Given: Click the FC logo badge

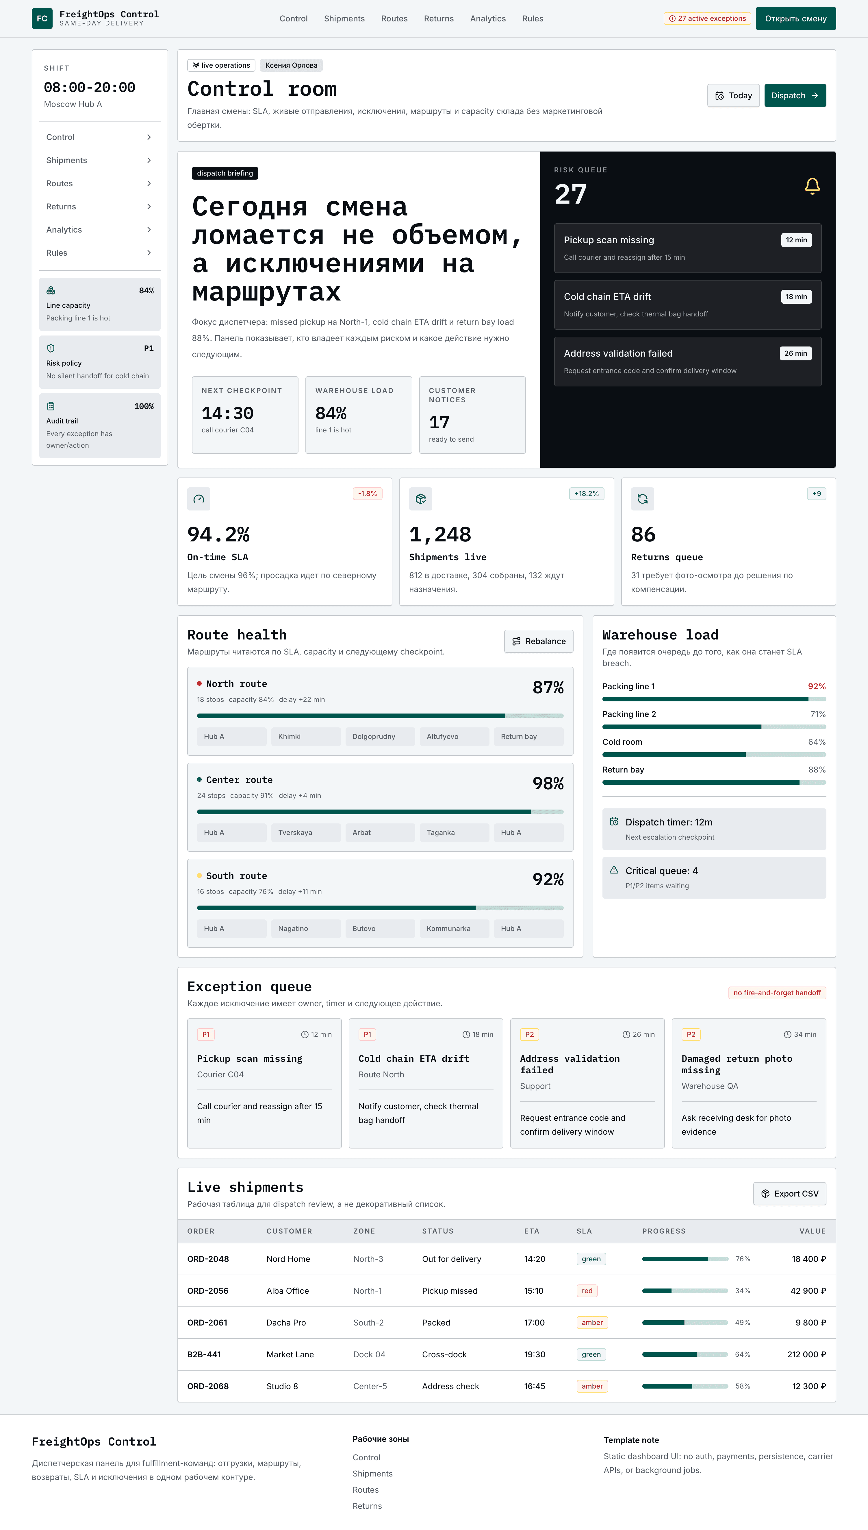Looking at the screenshot, I should [x=42, y=19].
